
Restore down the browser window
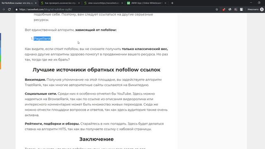259,3
